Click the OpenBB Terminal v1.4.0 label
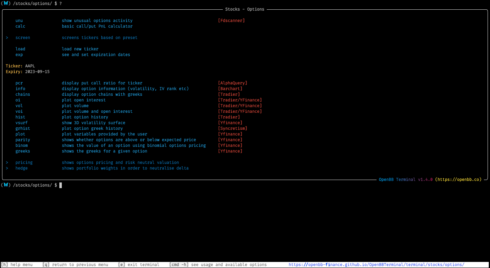Screen dimensions: 490x268 pyautogui.click(x=405, y=180)
